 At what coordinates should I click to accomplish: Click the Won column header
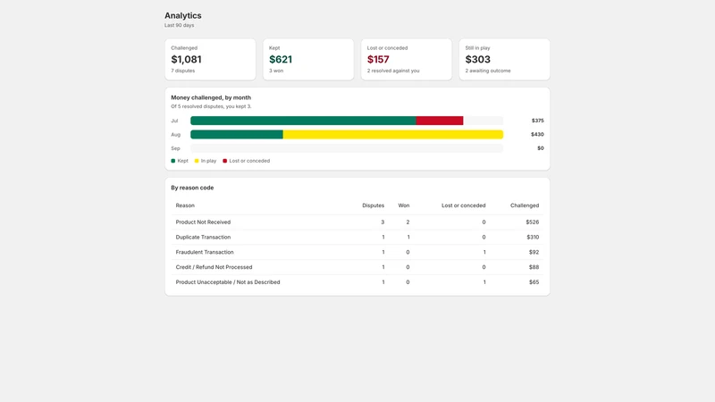click(404, 205)
